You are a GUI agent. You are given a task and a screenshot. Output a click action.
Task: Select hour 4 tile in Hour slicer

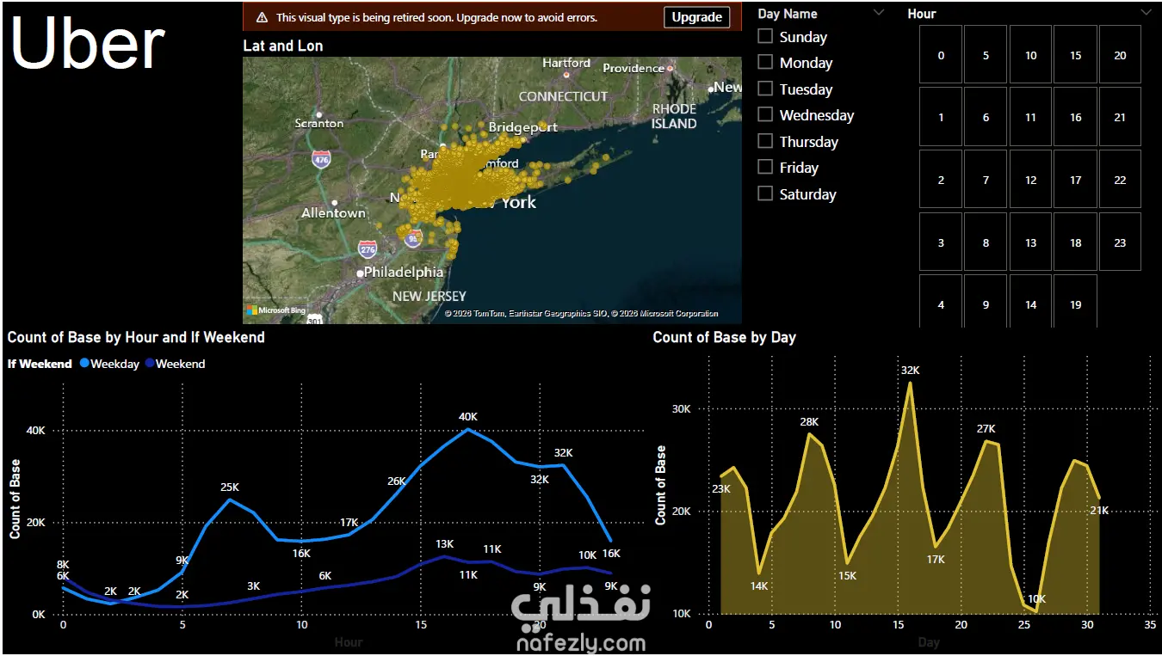[941, 302]
